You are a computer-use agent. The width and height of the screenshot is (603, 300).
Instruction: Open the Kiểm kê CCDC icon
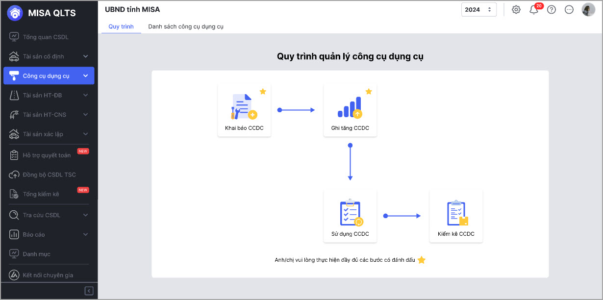[457, 213]
